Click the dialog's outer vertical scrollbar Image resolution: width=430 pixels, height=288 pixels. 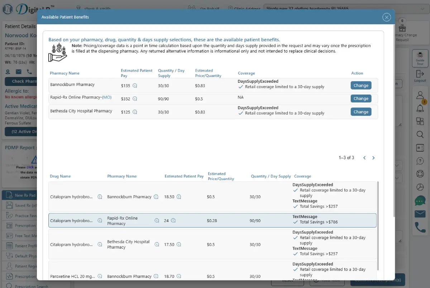(x=393, y=121)
